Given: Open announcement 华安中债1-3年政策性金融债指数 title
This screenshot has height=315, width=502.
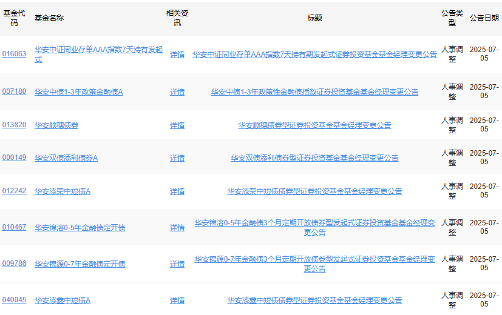Looking at the screenshot, I should (314, 92).
